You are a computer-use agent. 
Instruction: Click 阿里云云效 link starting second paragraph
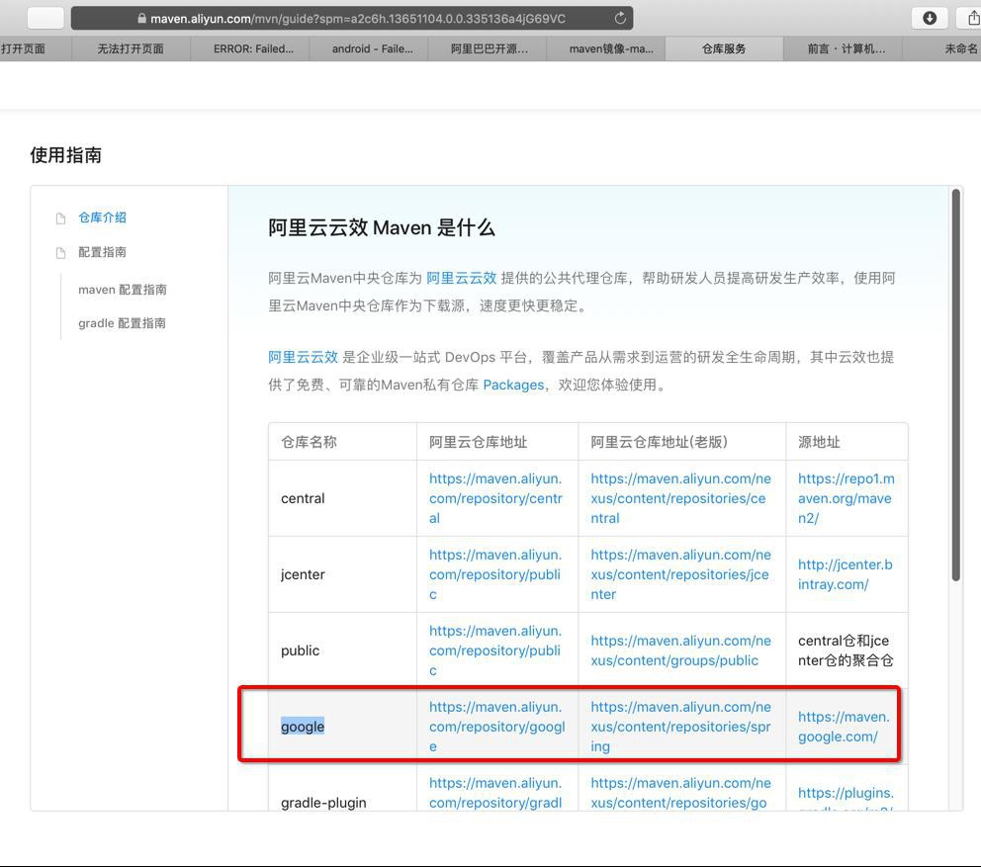303,357
